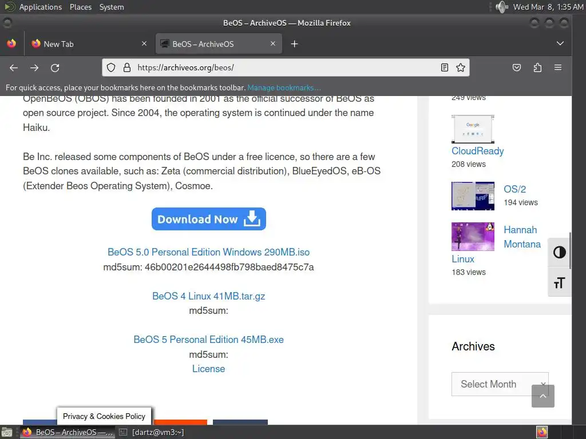Switch to dartz@vm3 terminal in taskbar
This screenshot has height=439, width=586.
pos(152,432)
